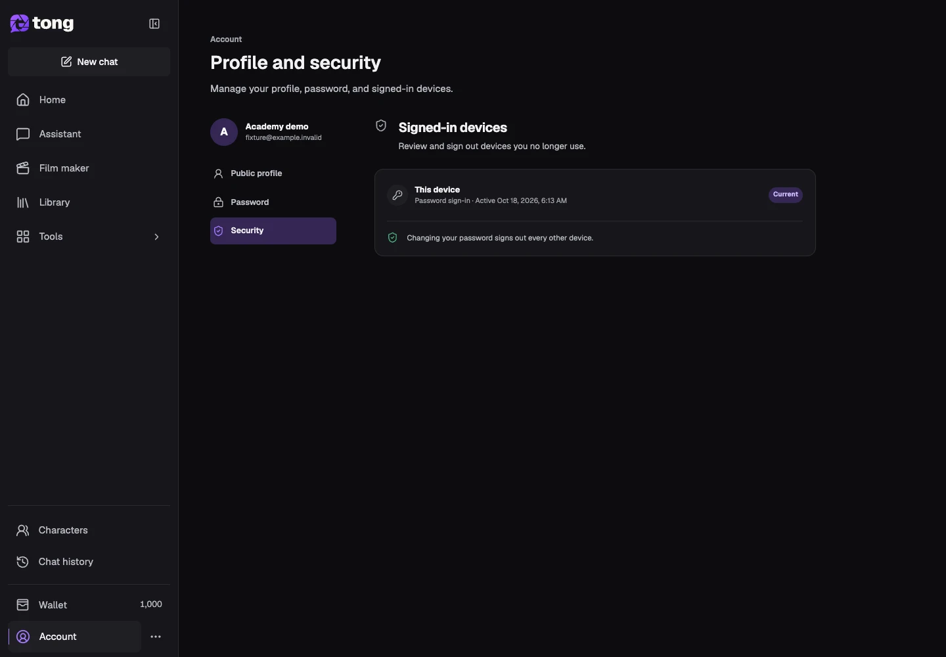Click the Password tab lock icon
This screenshot has height=657, width=946.
point(219,202)
